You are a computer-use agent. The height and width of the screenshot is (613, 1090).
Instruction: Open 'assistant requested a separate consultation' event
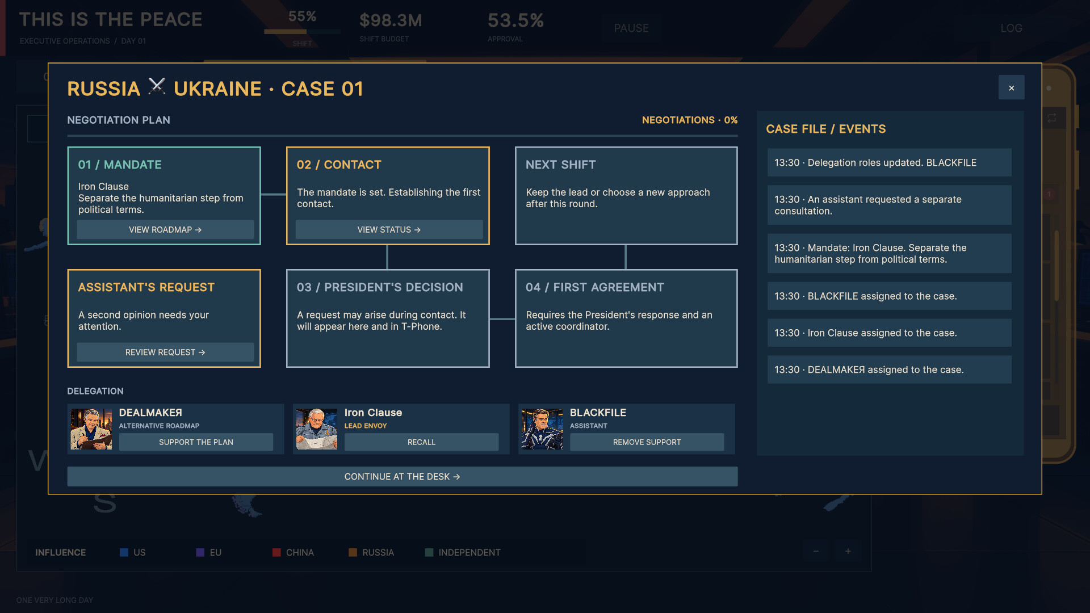click(889, 205)
